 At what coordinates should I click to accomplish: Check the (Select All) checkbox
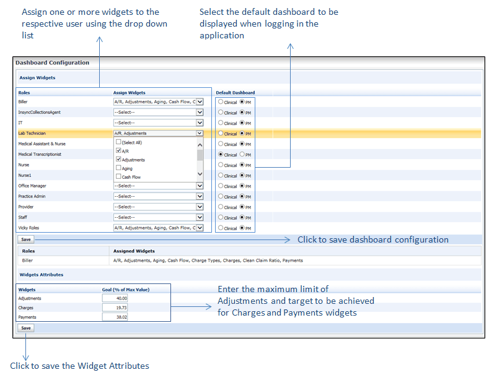pyautogui.click(x=118, y=142)
